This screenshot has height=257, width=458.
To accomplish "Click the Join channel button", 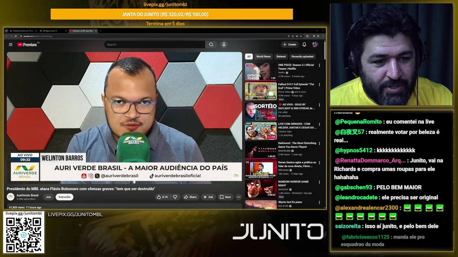I will pos(48,197).
